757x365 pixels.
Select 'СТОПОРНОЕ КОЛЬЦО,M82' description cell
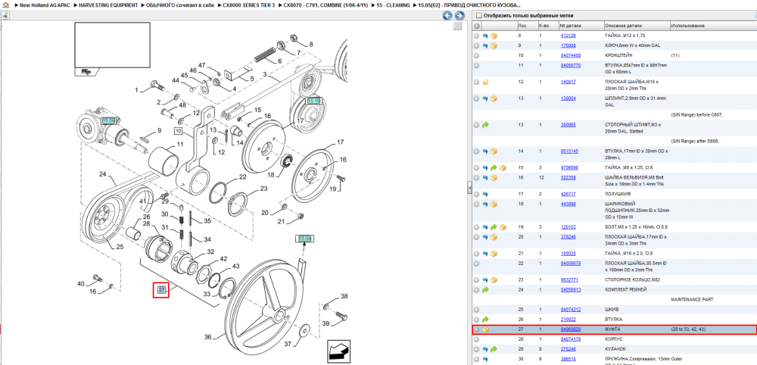(x=631, y=279)
